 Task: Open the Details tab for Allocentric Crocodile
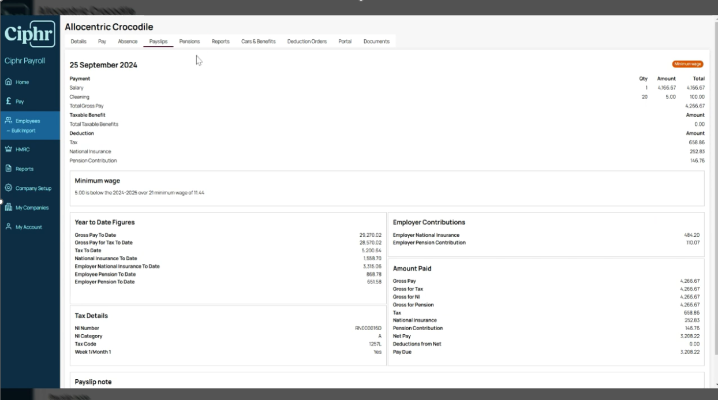pyautogui.click(x=78, y=41)
